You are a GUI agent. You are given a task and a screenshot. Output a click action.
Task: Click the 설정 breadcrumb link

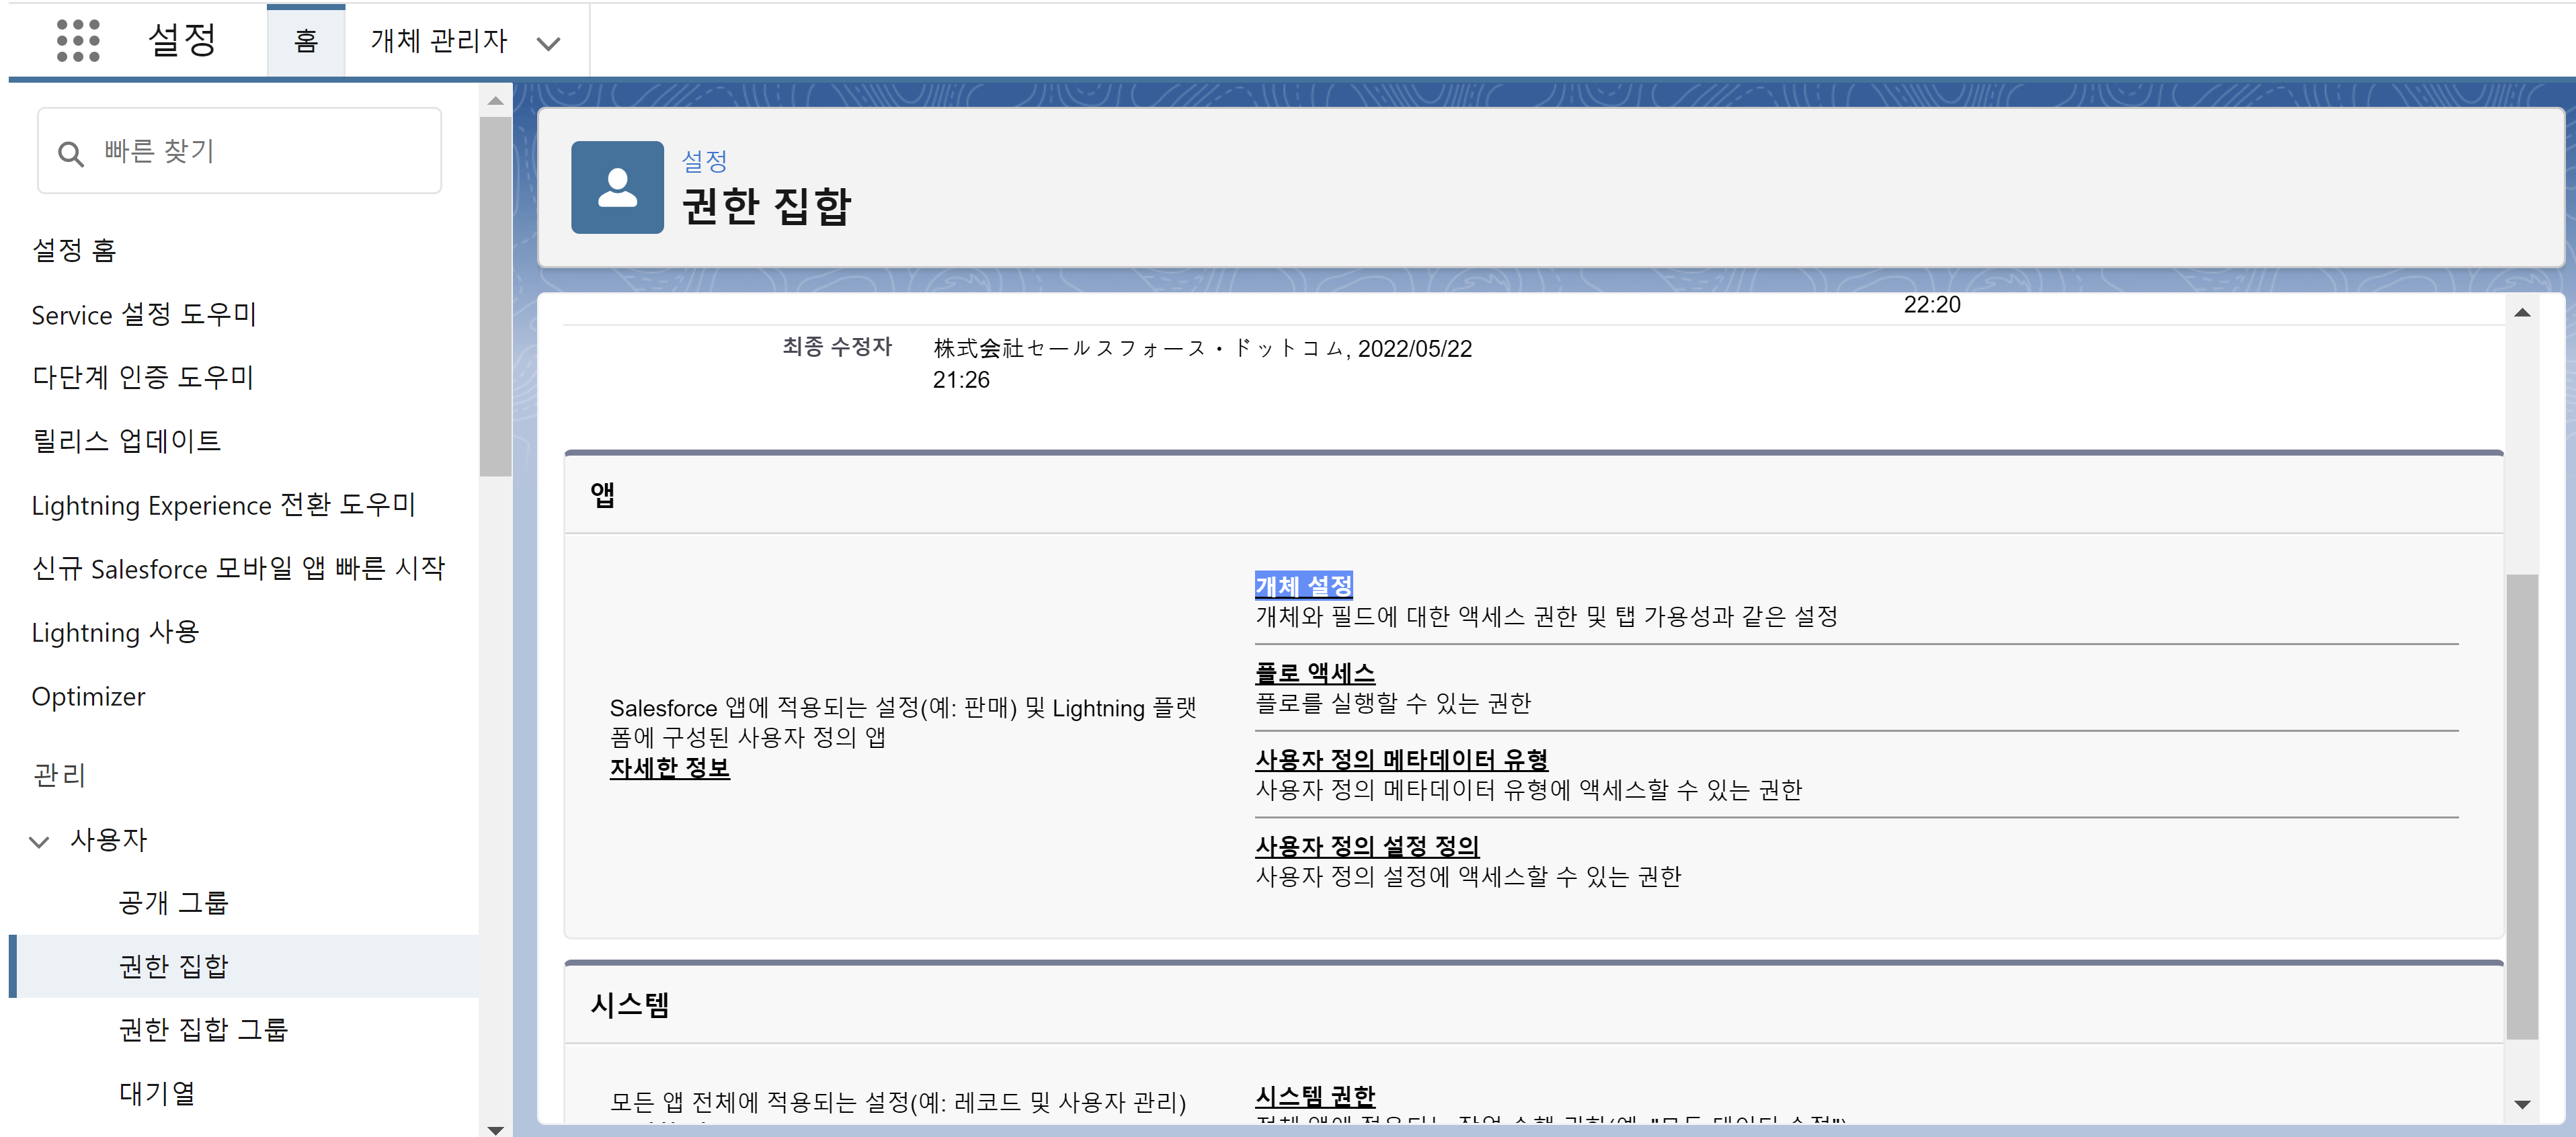click(x=704, y=161)
